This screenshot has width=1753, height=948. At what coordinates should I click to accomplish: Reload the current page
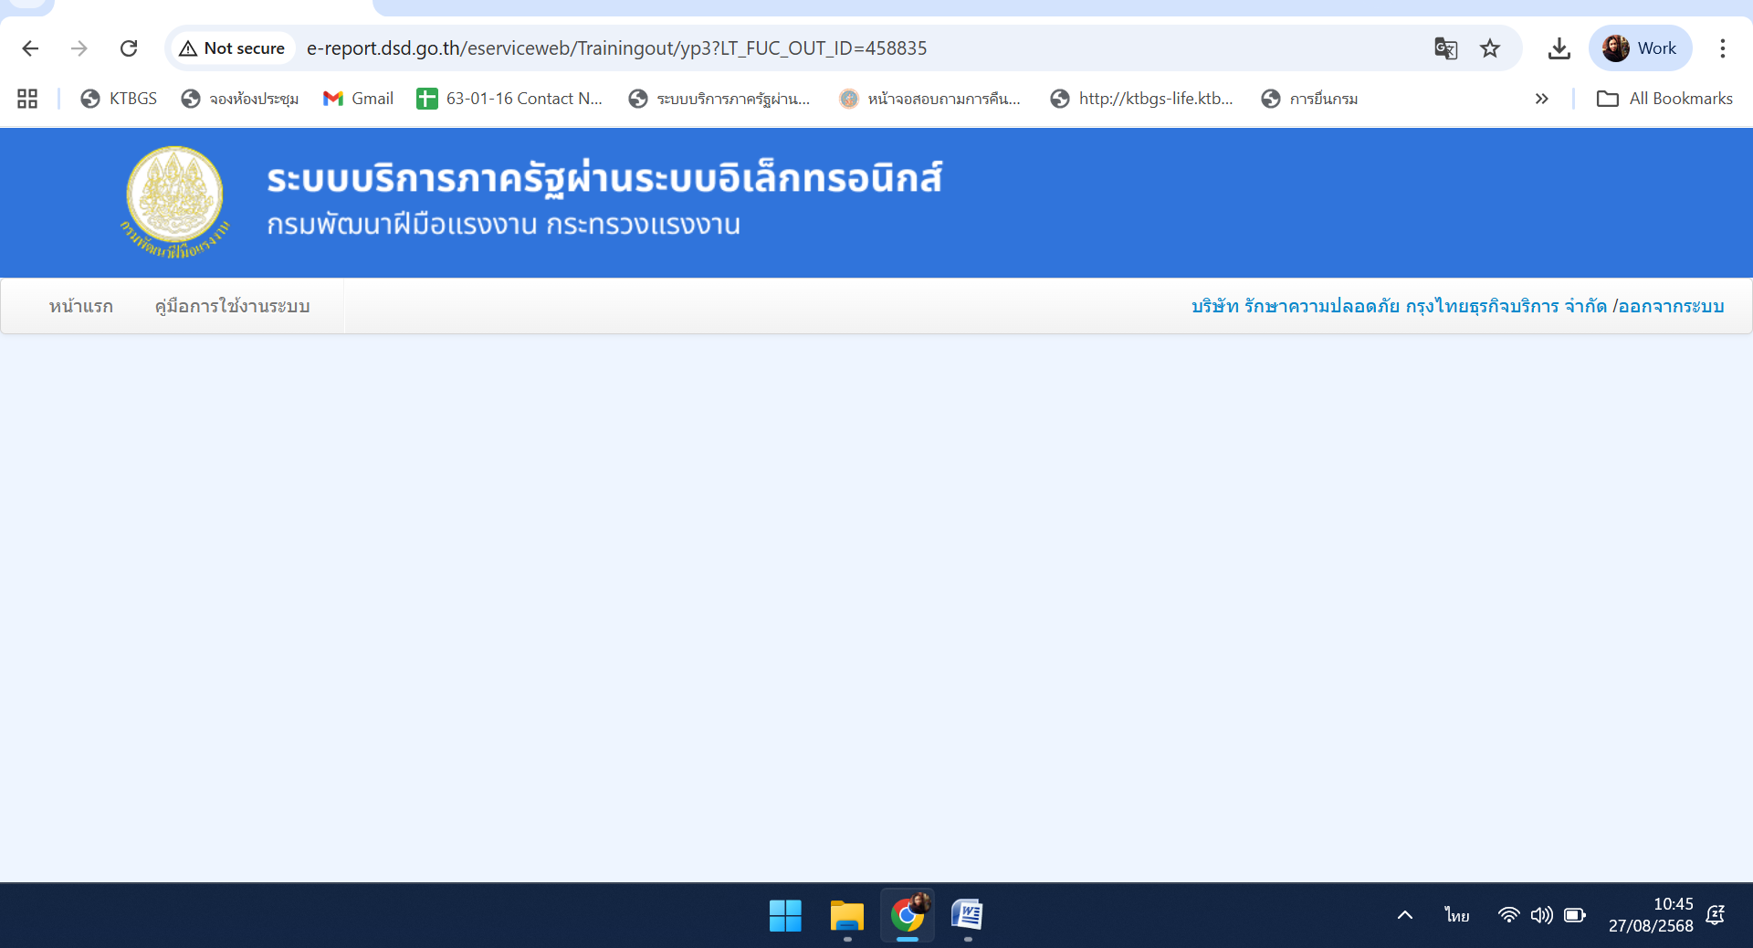[x=129, y=48]
